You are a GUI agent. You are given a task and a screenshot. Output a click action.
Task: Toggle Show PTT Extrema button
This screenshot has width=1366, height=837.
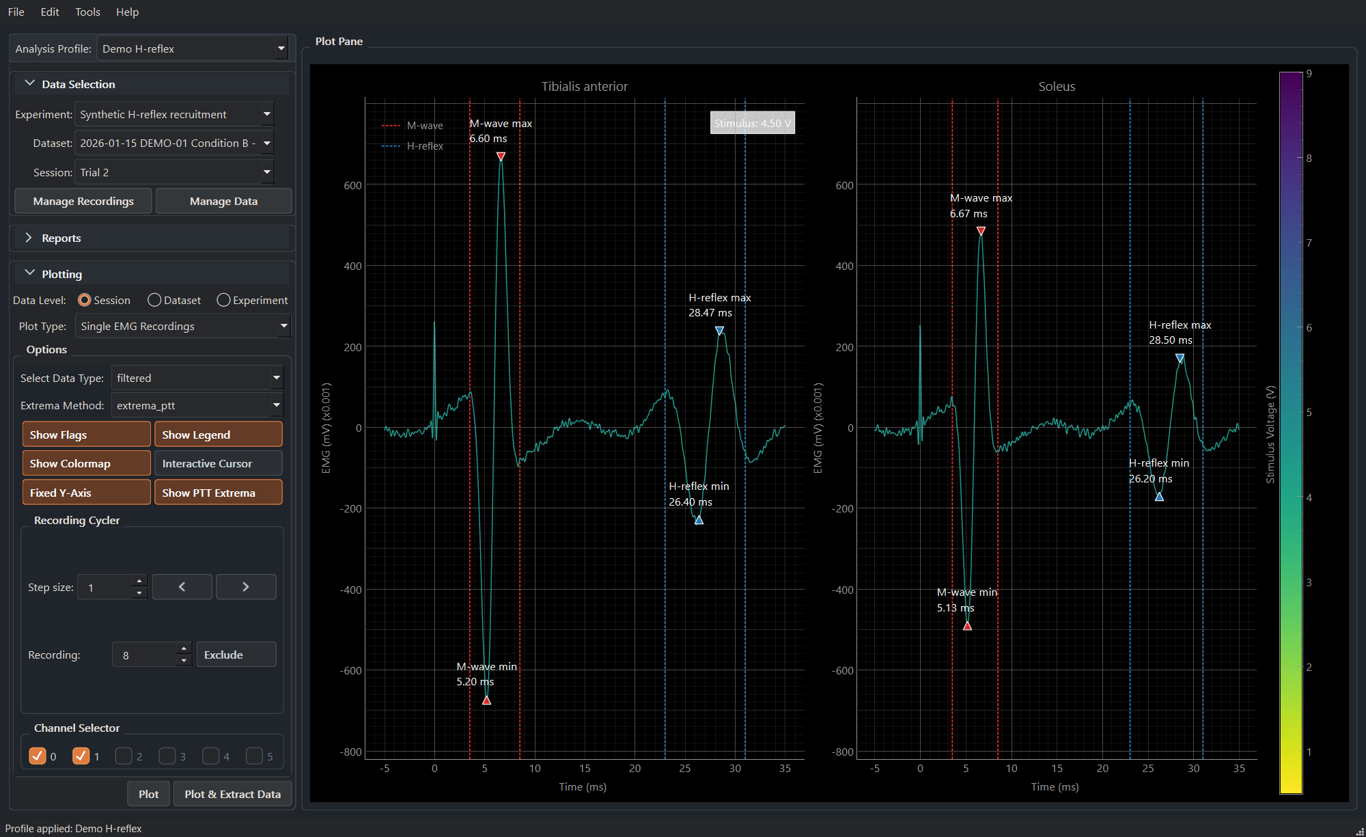click(x=219, y=493)
